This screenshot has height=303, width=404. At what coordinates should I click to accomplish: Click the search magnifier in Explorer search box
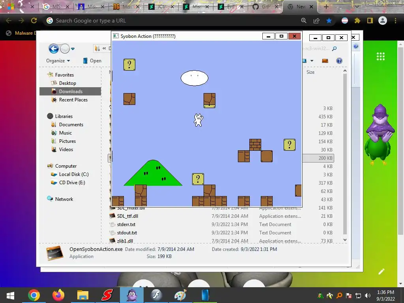coord(335,49)
